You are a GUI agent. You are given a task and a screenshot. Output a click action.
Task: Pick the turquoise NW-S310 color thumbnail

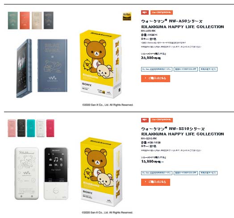[x=31, y=128]
